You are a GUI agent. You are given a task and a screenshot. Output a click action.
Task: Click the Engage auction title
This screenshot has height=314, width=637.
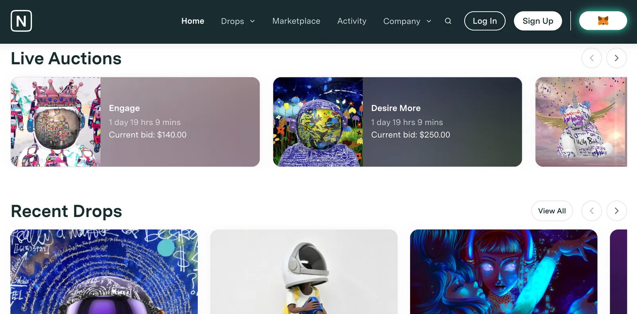[124, 108]
